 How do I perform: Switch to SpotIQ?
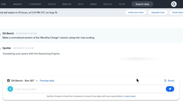52,4
